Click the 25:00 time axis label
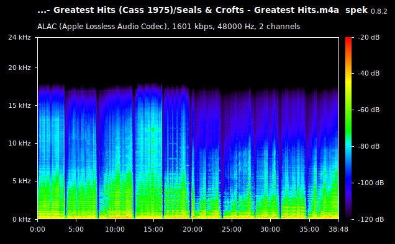Image resolution: width=395 pixels, height=244 pixels. click(x=232, y=229)
